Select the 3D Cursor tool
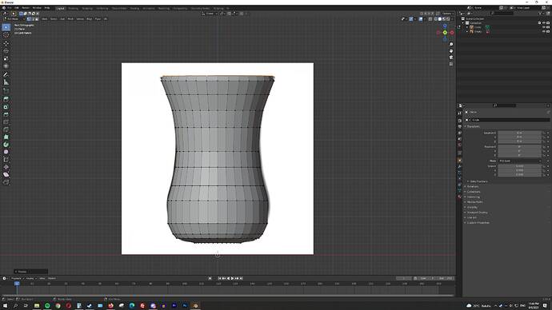 [x=6, y=35]
